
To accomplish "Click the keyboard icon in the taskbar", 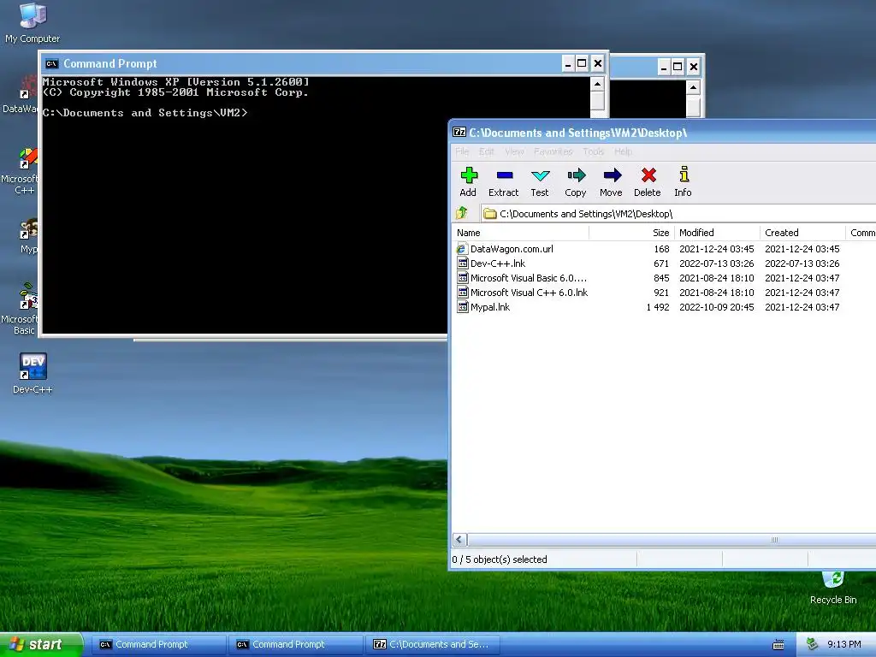I will click(778, 645).
